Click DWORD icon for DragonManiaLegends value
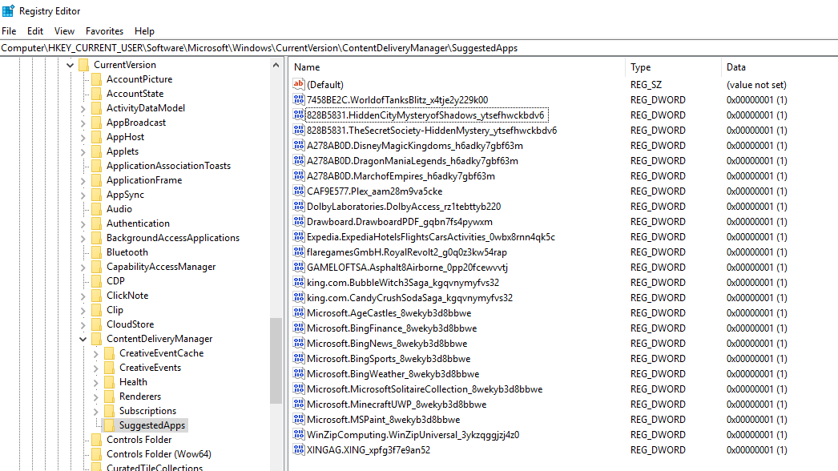 [299, 160]
